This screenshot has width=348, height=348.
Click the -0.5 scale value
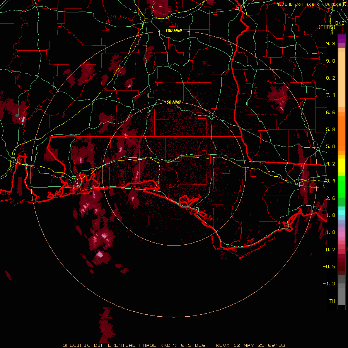click(x=329, y=267)
